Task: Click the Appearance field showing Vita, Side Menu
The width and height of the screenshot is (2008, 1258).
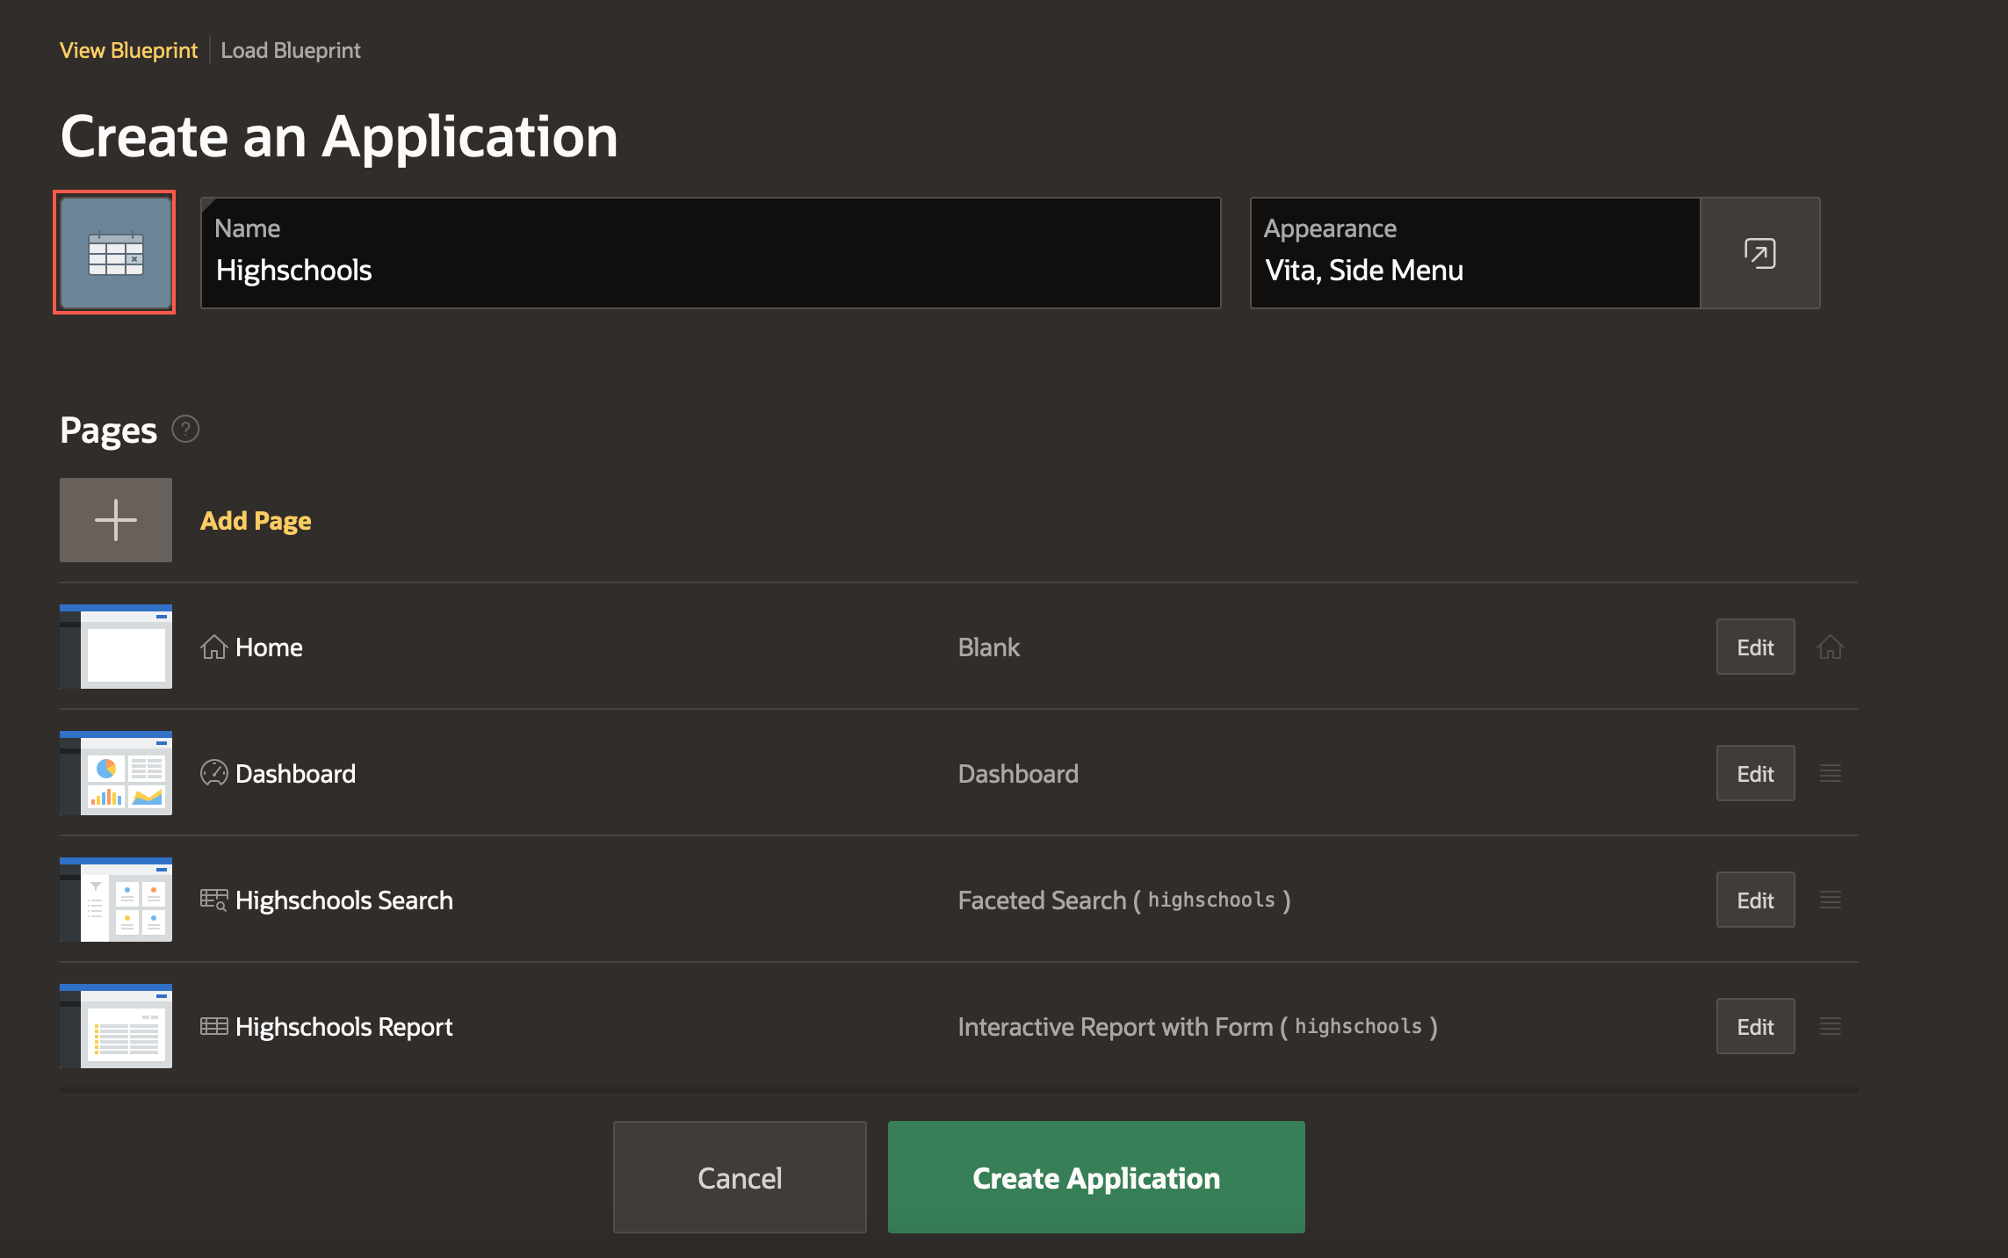Action: click(1476, 253)
